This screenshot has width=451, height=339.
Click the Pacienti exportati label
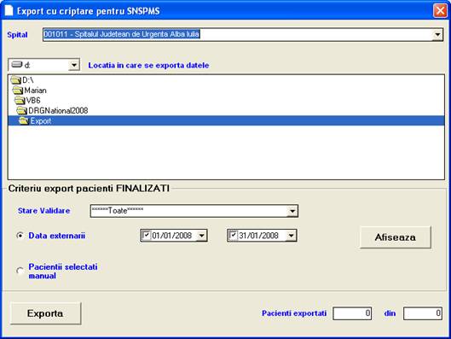(294, 313)
